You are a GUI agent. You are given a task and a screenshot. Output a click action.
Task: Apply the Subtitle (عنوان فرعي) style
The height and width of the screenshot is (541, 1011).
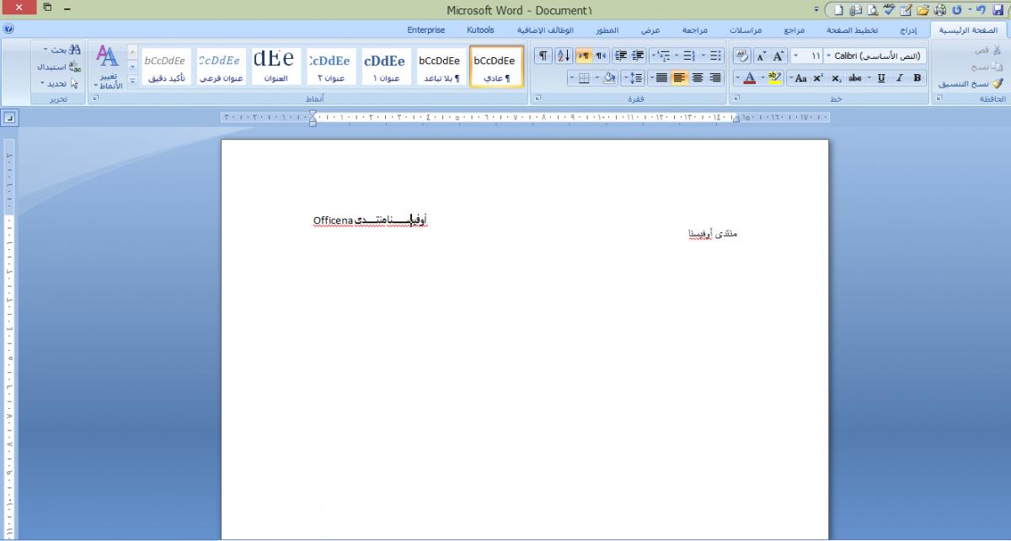[x=222, y=66]
